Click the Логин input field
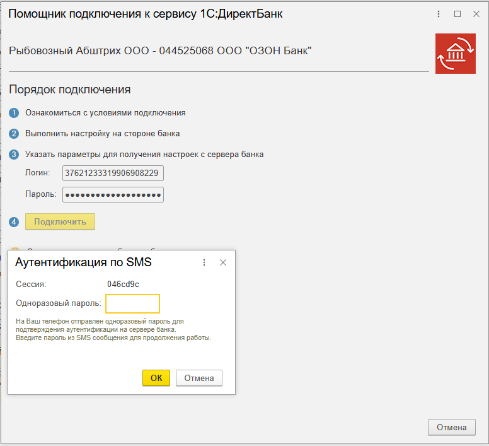This screenshot has width=489, height=446. coord(113,173)
